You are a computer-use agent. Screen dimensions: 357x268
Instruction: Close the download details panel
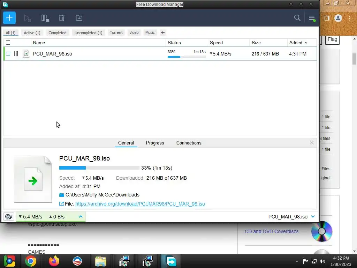(312, 142)
